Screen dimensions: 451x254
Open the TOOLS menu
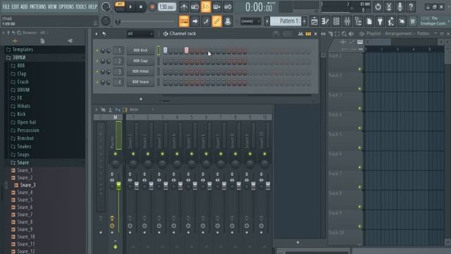click(x=81, y=6)
